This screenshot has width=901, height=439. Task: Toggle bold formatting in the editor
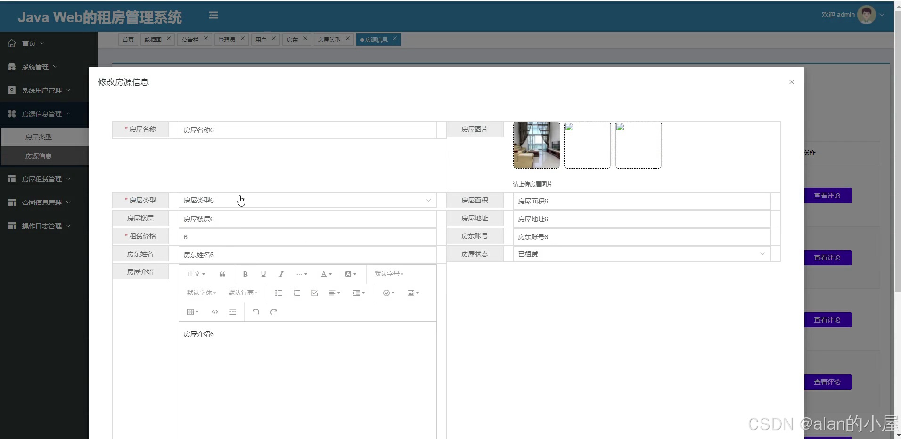(245, 274)
